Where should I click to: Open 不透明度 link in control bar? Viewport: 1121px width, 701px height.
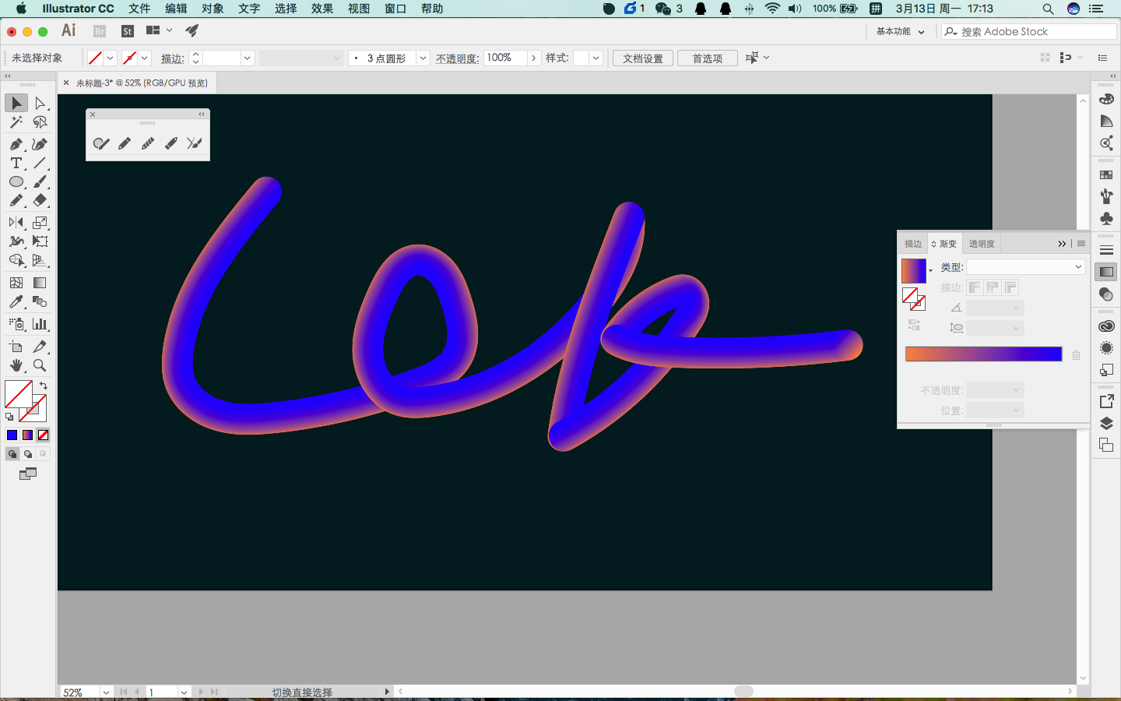[x=457, y=58]
